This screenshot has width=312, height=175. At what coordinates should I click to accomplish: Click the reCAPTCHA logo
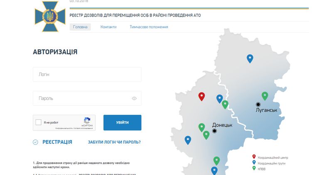[87, 120]
